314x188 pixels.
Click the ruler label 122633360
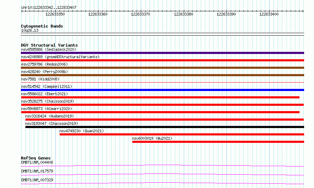point(98,14)
